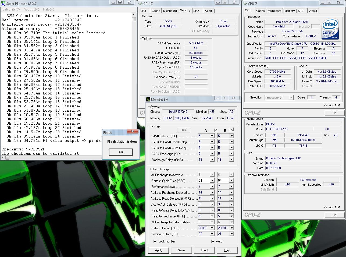346x257 pixels.
Task: Open RAS# to CAS# Read Delay A dropdown
Action: coord(212,142)
